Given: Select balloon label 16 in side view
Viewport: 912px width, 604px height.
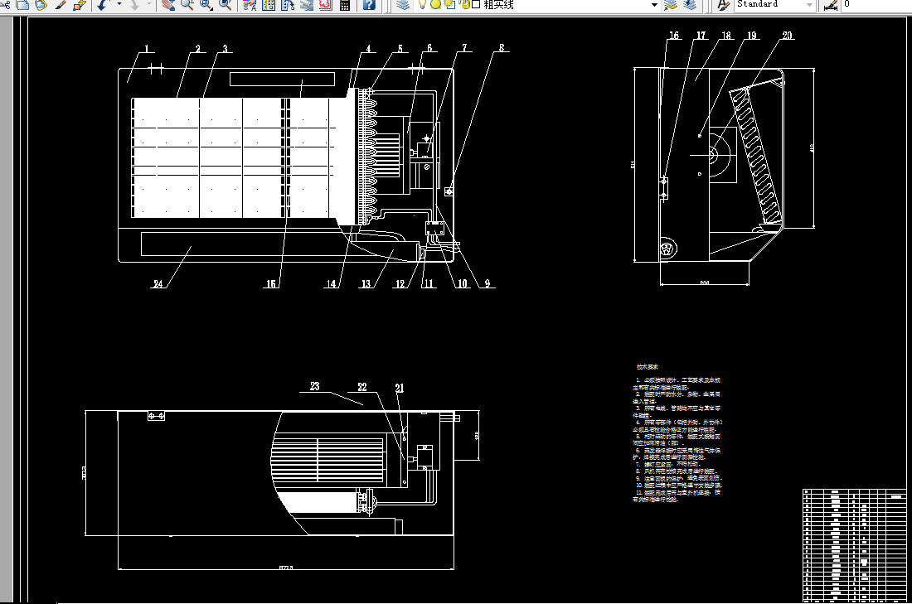Looking at the screenshot, I should 674,36.
